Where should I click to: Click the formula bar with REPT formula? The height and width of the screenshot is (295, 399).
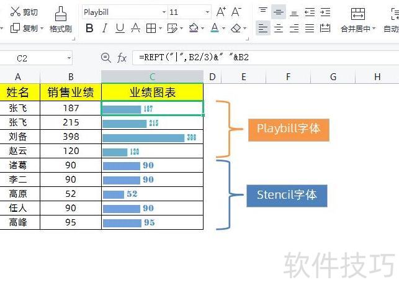266,58
